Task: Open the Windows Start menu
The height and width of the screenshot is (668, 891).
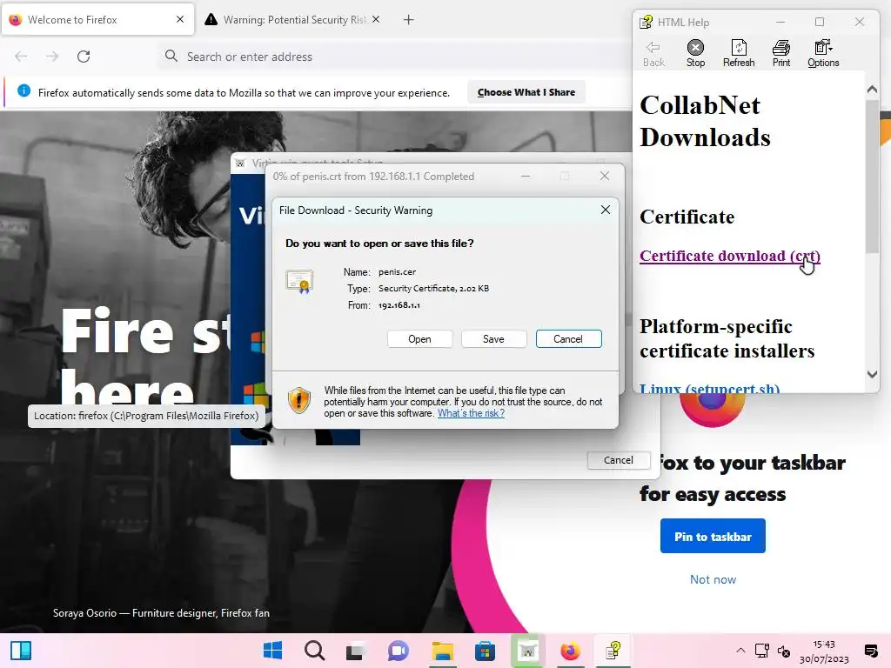Action: click(272, 651)
